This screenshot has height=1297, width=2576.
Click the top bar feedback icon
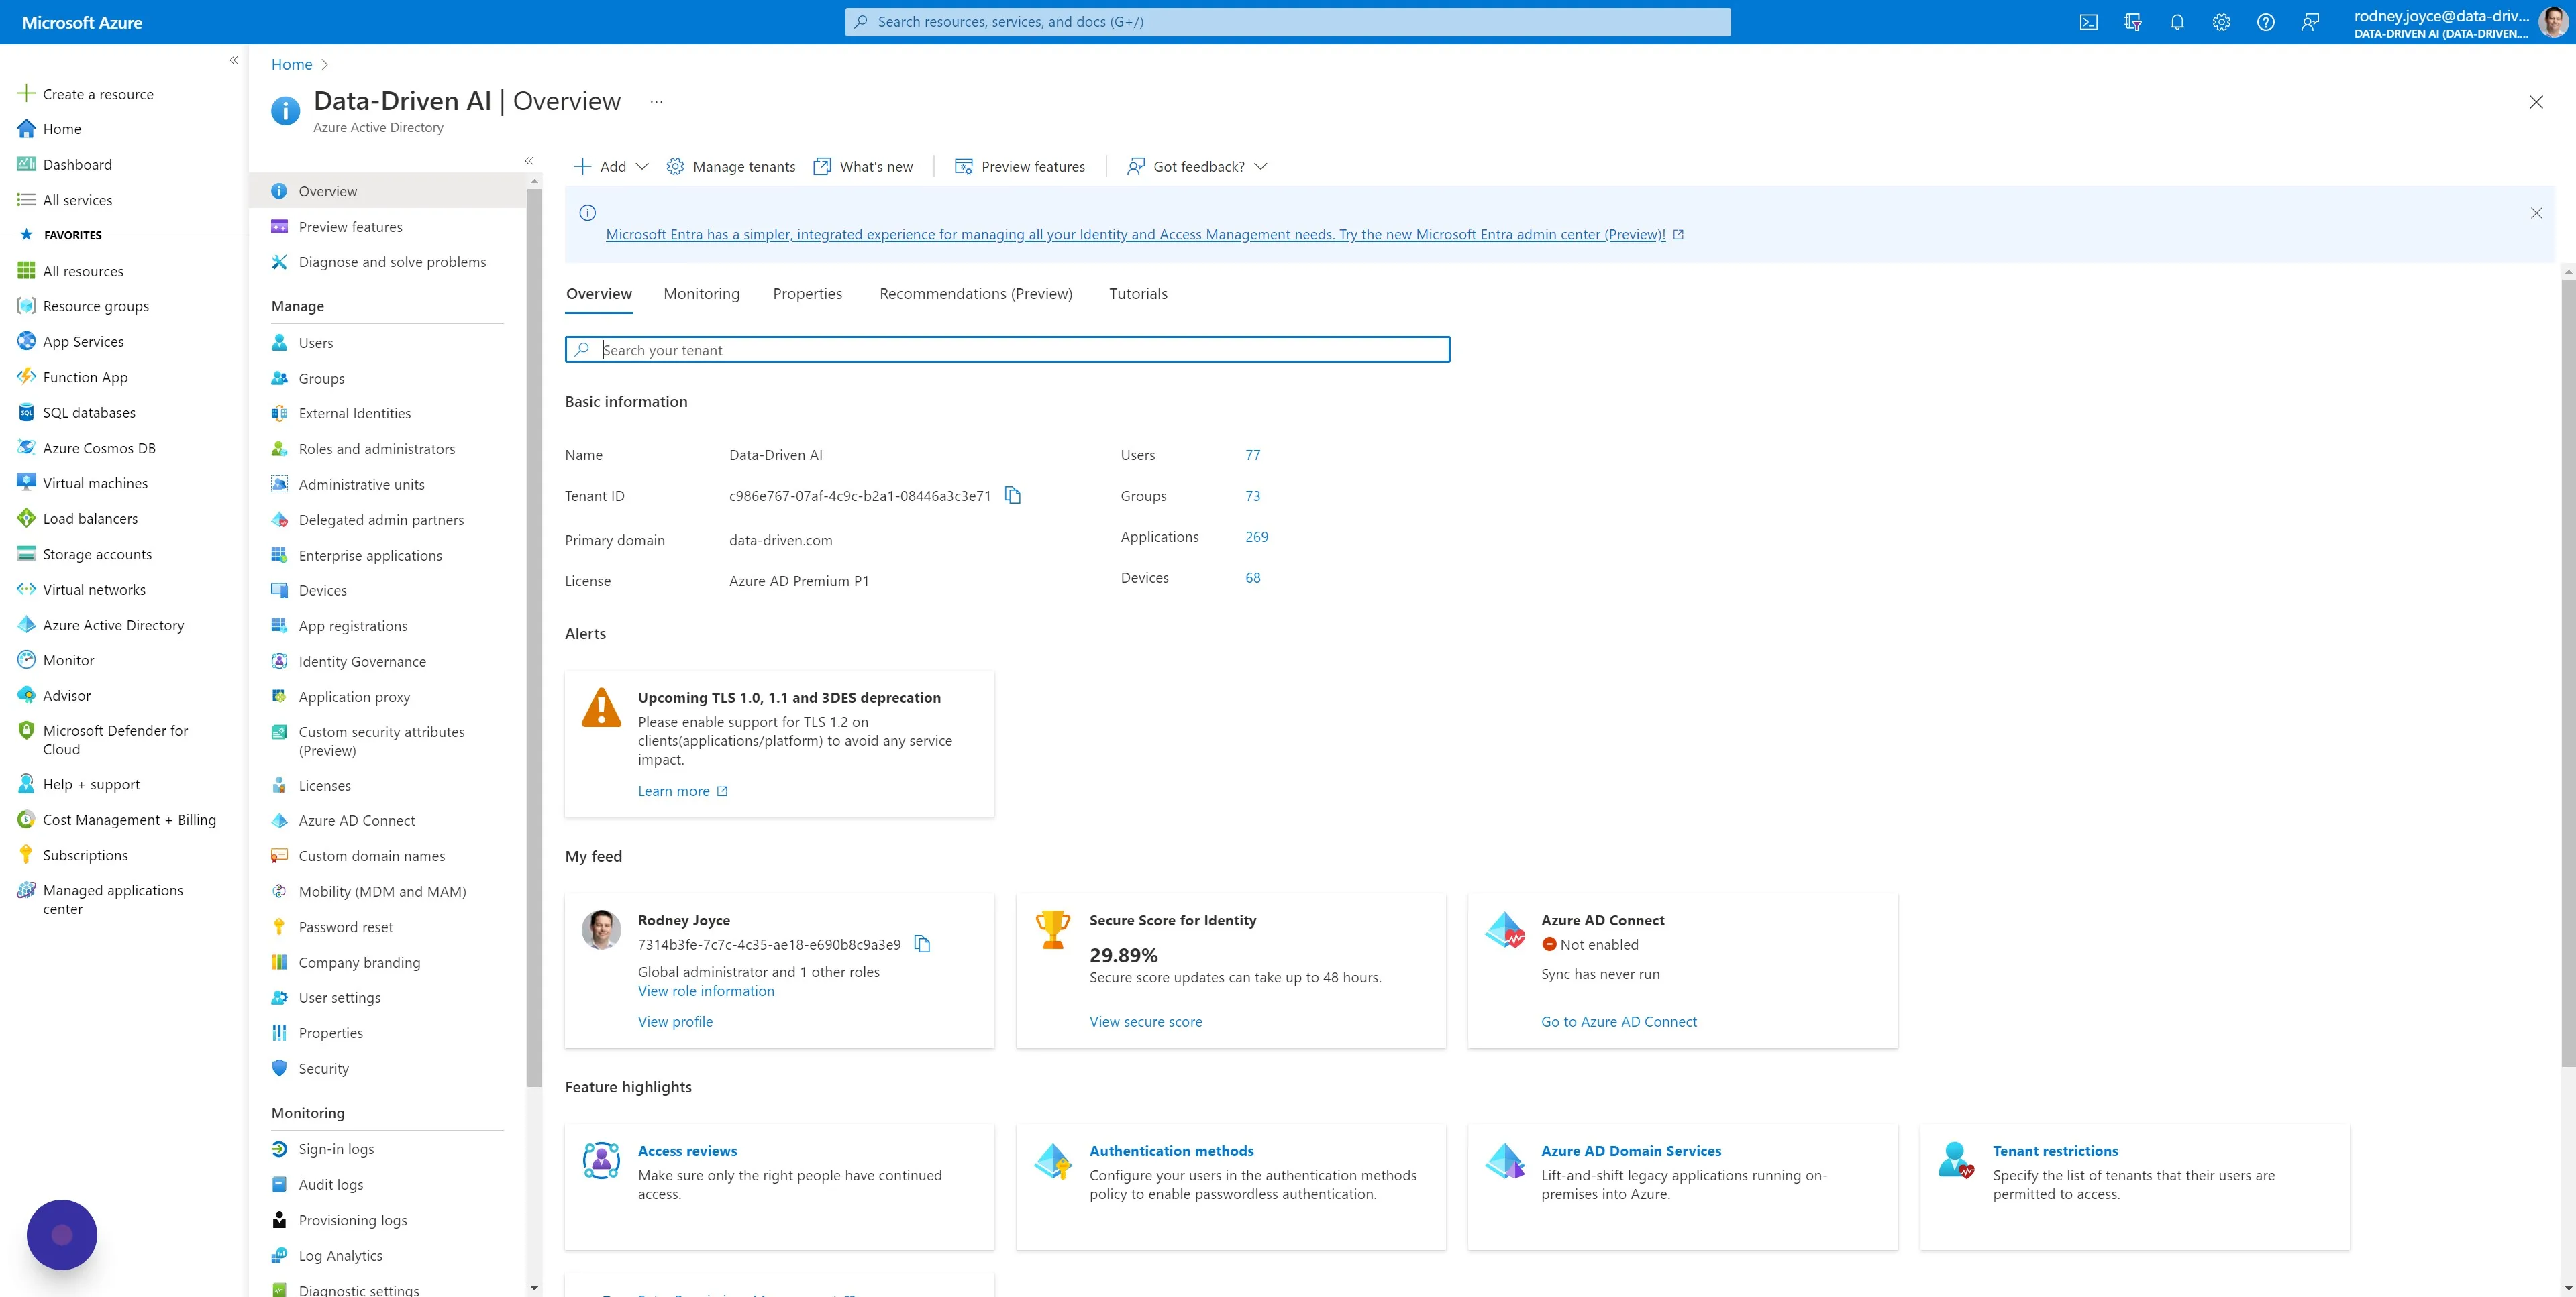tap(2310, 22)
